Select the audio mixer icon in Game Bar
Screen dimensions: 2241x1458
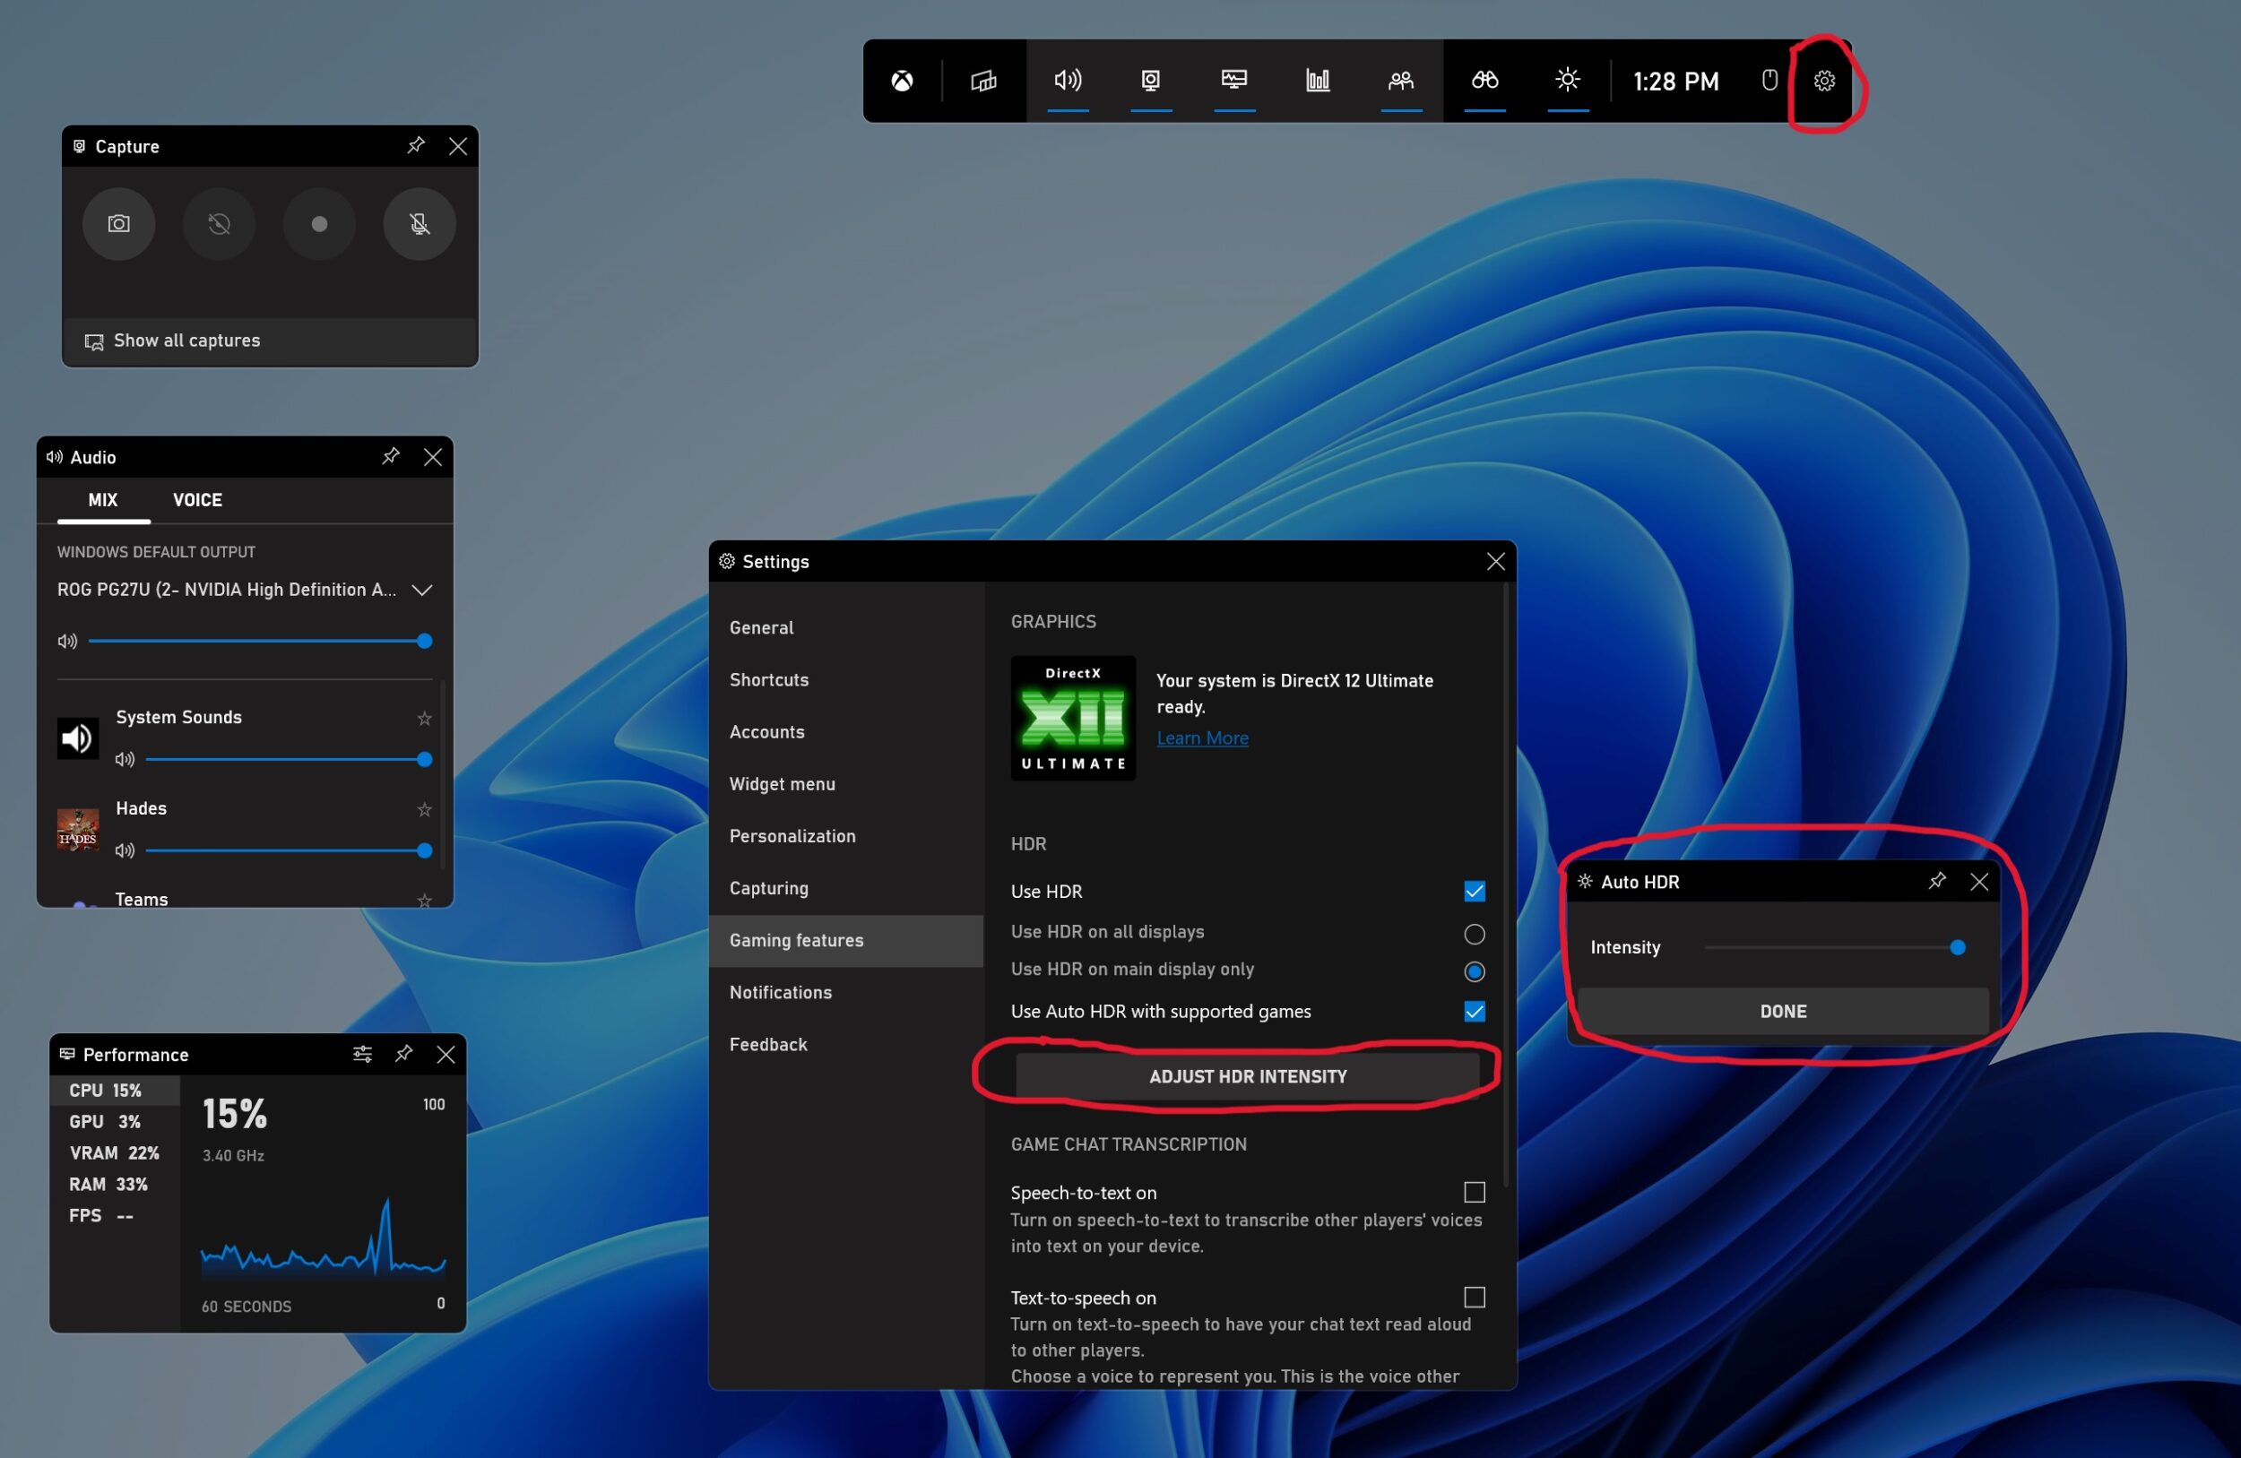[1070, 80]
